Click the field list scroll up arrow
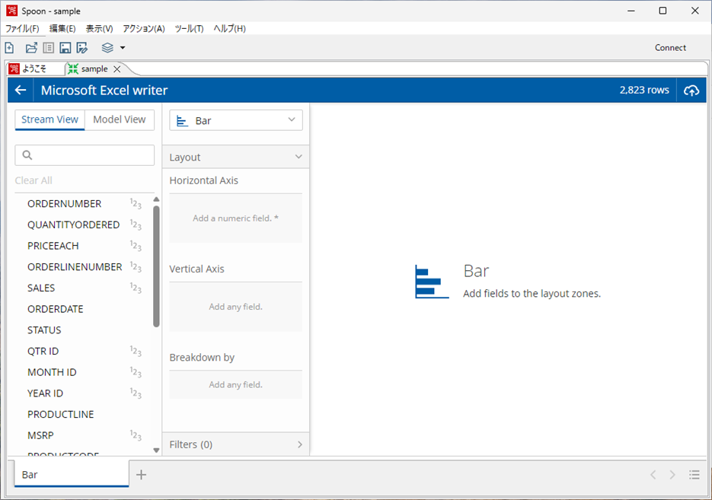712x500 pixels. [x=157, y=199]
